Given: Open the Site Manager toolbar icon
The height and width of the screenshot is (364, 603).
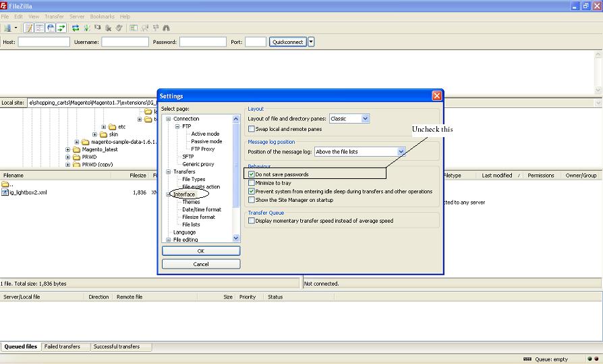Looking at the screenshot, I should coord(7,28).
